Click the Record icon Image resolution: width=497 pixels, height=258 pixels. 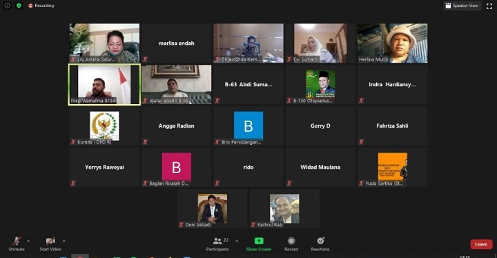(x=291, y=241)
